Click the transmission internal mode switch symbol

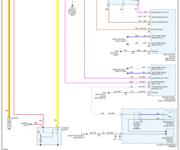pyautogui.click(x=169, y=116)
